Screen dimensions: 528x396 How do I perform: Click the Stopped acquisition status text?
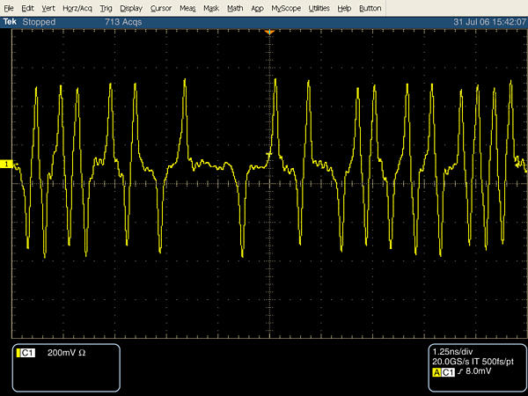(x=40, y=20)
